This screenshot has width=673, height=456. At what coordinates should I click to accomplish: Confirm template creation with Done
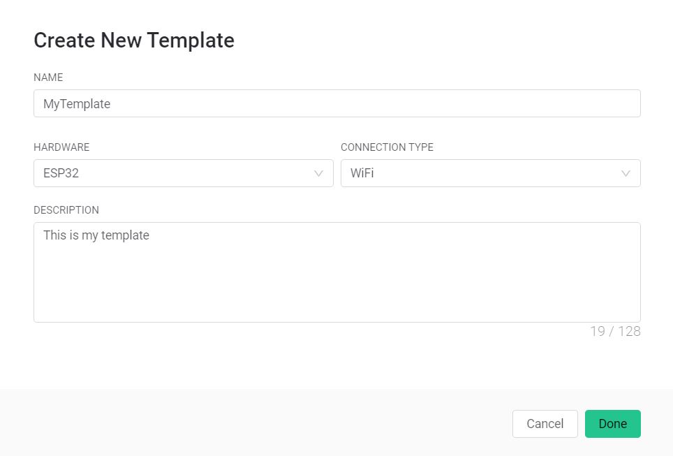(613, 424)
